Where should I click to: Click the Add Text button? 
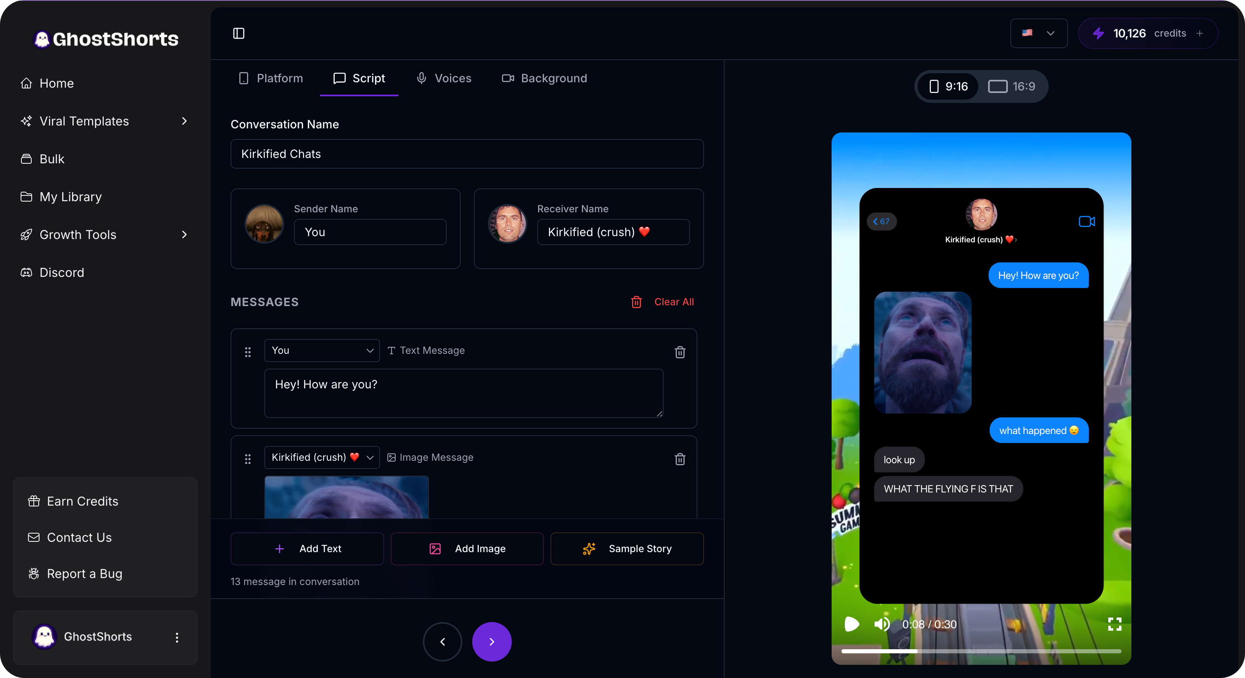(x=308, y=548)
